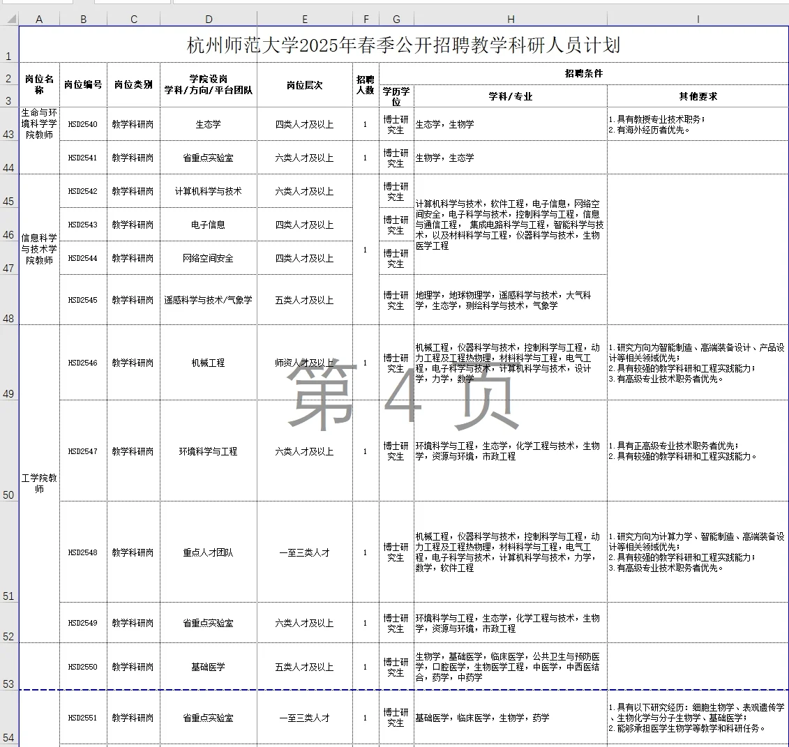Click the cell starting 1.具有教授专业技术职务
This screenshot has height=747, width=789.
698,123
